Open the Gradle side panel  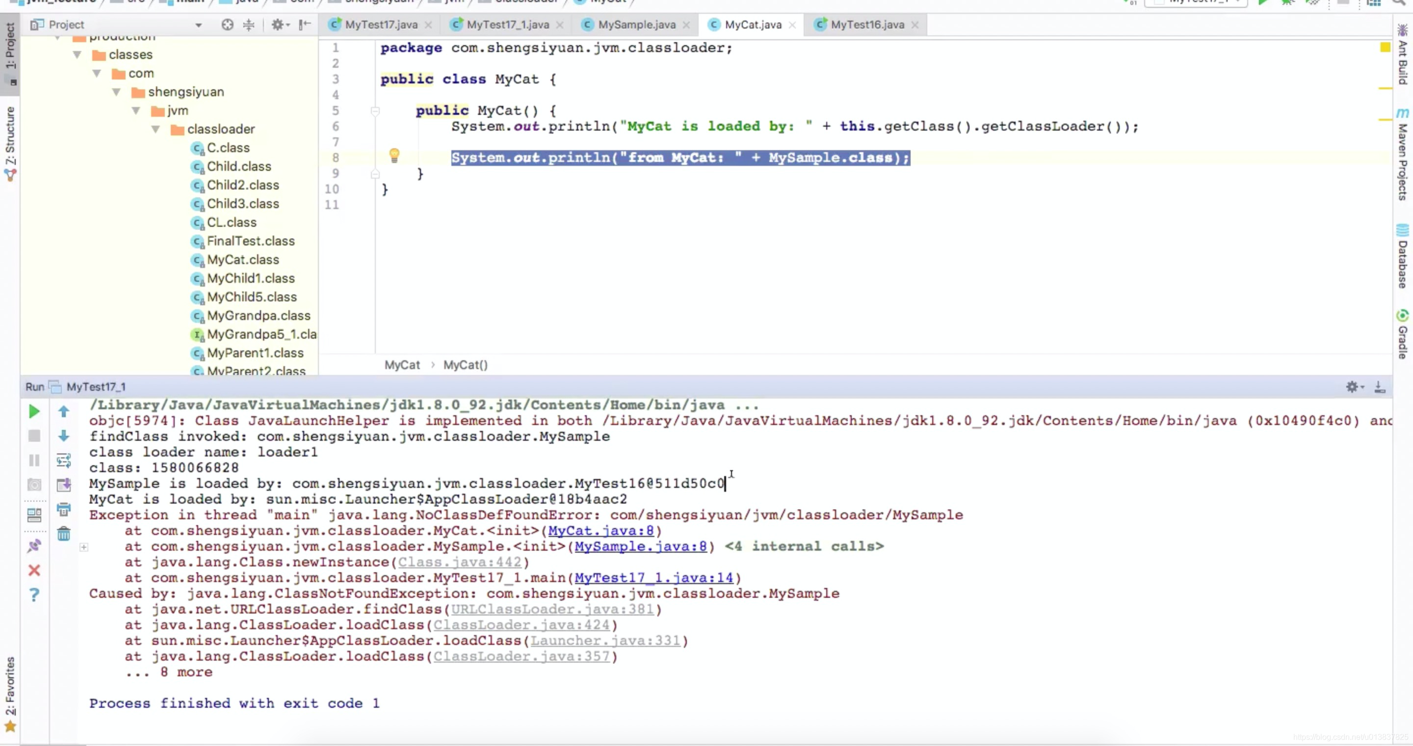pos(1403,335)
